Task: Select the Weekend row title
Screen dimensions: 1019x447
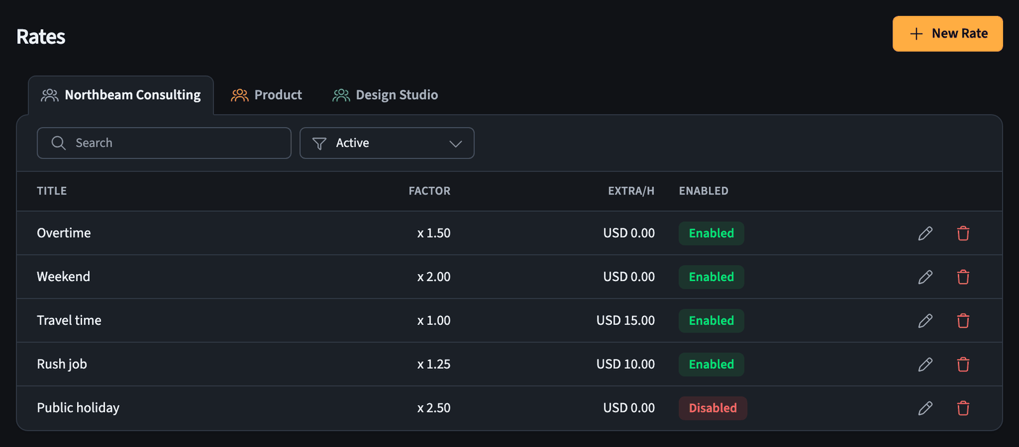Action: pyautogui.click(x=64, y=277)
